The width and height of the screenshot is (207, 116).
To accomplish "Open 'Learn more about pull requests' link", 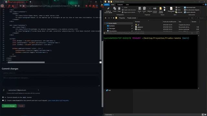I will tap(58, 101).
